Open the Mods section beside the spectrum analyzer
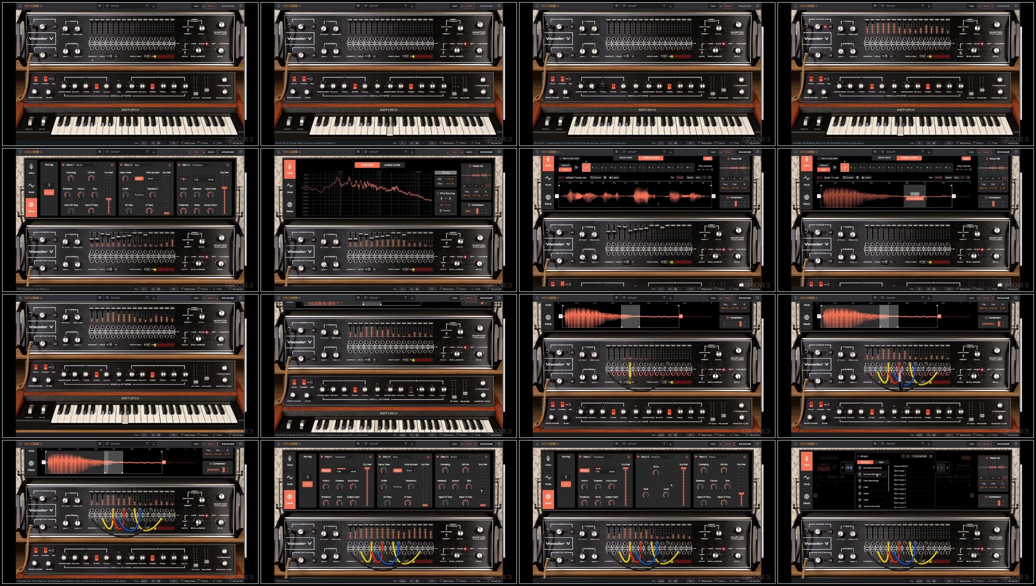Image resolution: width=1036 pixels, height=586 pixels. click(x=290, y=188)
